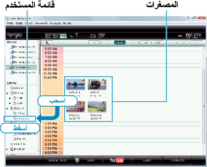This screenshot has width=207, height=167.
Task: Select the item with scissors icon
Action: click(18, 144)
